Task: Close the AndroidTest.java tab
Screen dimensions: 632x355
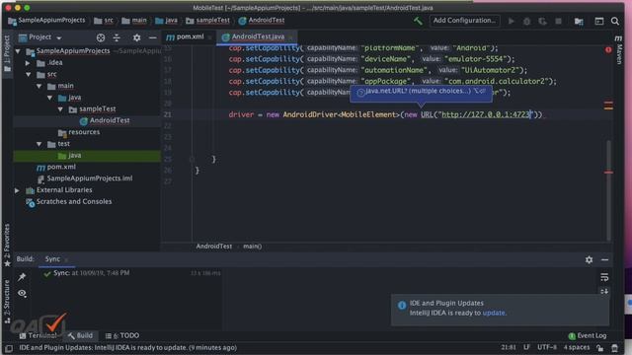Action: pos(290,37)
